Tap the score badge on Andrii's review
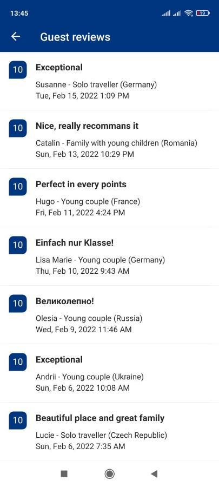219x487 pixels. 18,362
